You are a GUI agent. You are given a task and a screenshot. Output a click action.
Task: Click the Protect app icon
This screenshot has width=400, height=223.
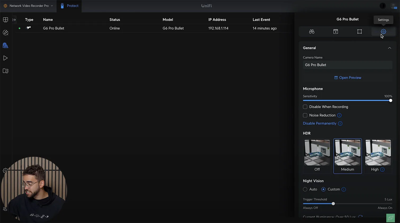point(62,6)
